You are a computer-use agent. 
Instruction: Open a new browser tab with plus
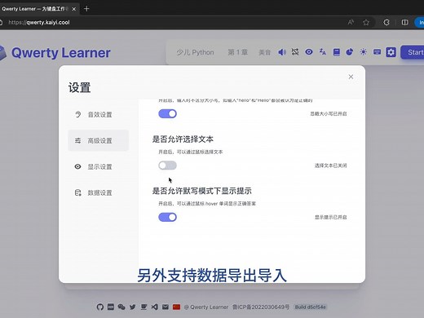[86, 9]
